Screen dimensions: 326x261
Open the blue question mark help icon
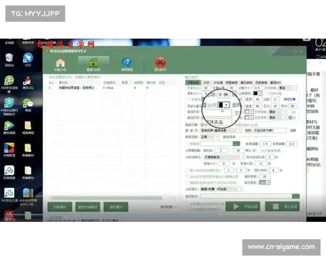click(x=127, y=62)
